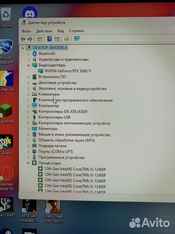Expand the Дисковые устройства category
Viewport: 175px width, 234px height.
tap(29, 83)
